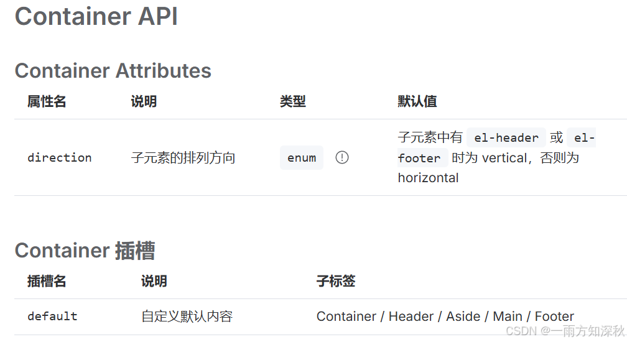This screenshot has width=627, height=342.
Task: Click the info icon next to enum
Action: point(342,157)
